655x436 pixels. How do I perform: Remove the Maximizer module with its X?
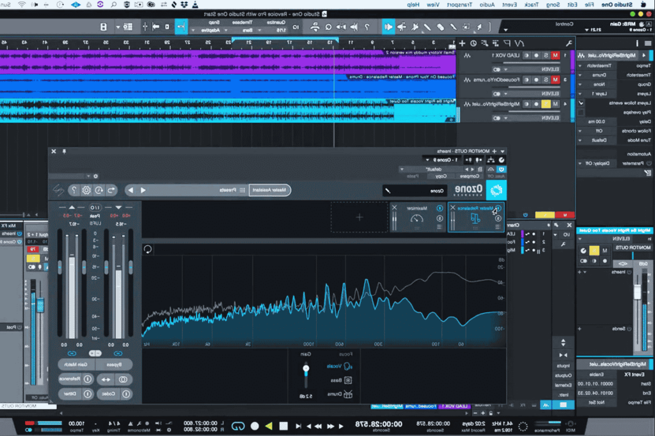[394, 207]
